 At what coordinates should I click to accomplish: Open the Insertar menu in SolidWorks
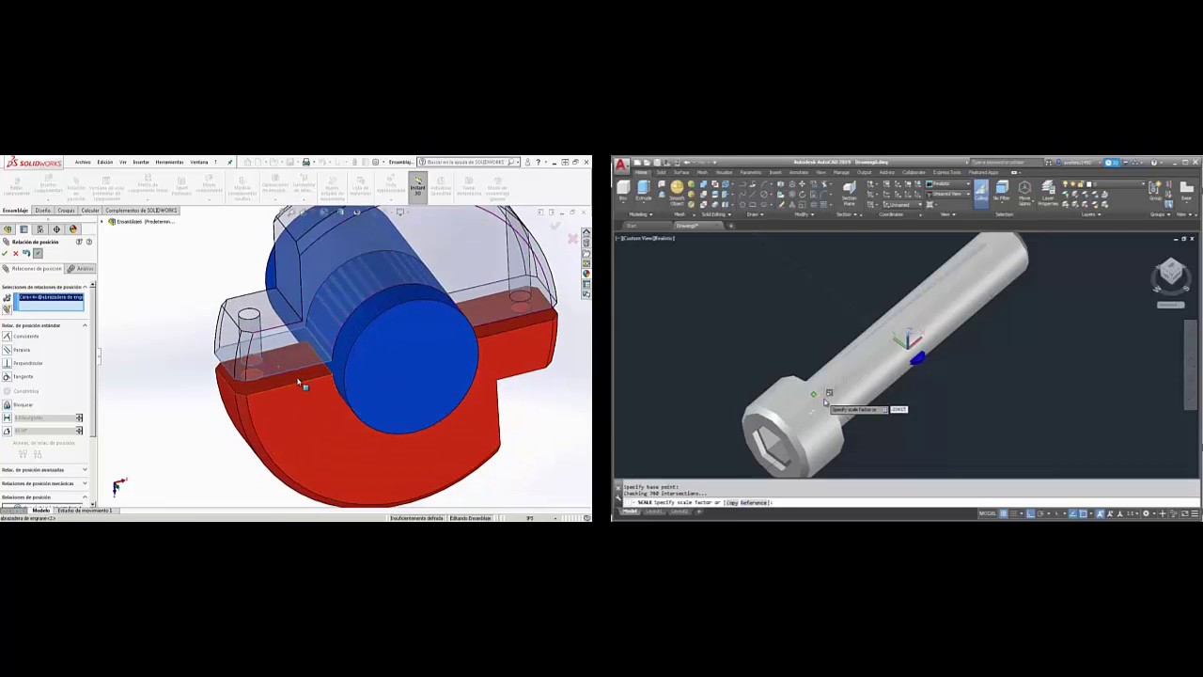click(x=141, y=162)
